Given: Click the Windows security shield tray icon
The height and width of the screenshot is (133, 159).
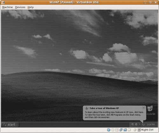Looking at the screenshot, I should (136, 124).
